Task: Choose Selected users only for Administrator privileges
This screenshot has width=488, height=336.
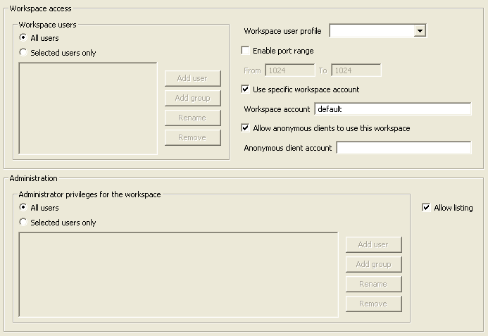Action: 23,223
